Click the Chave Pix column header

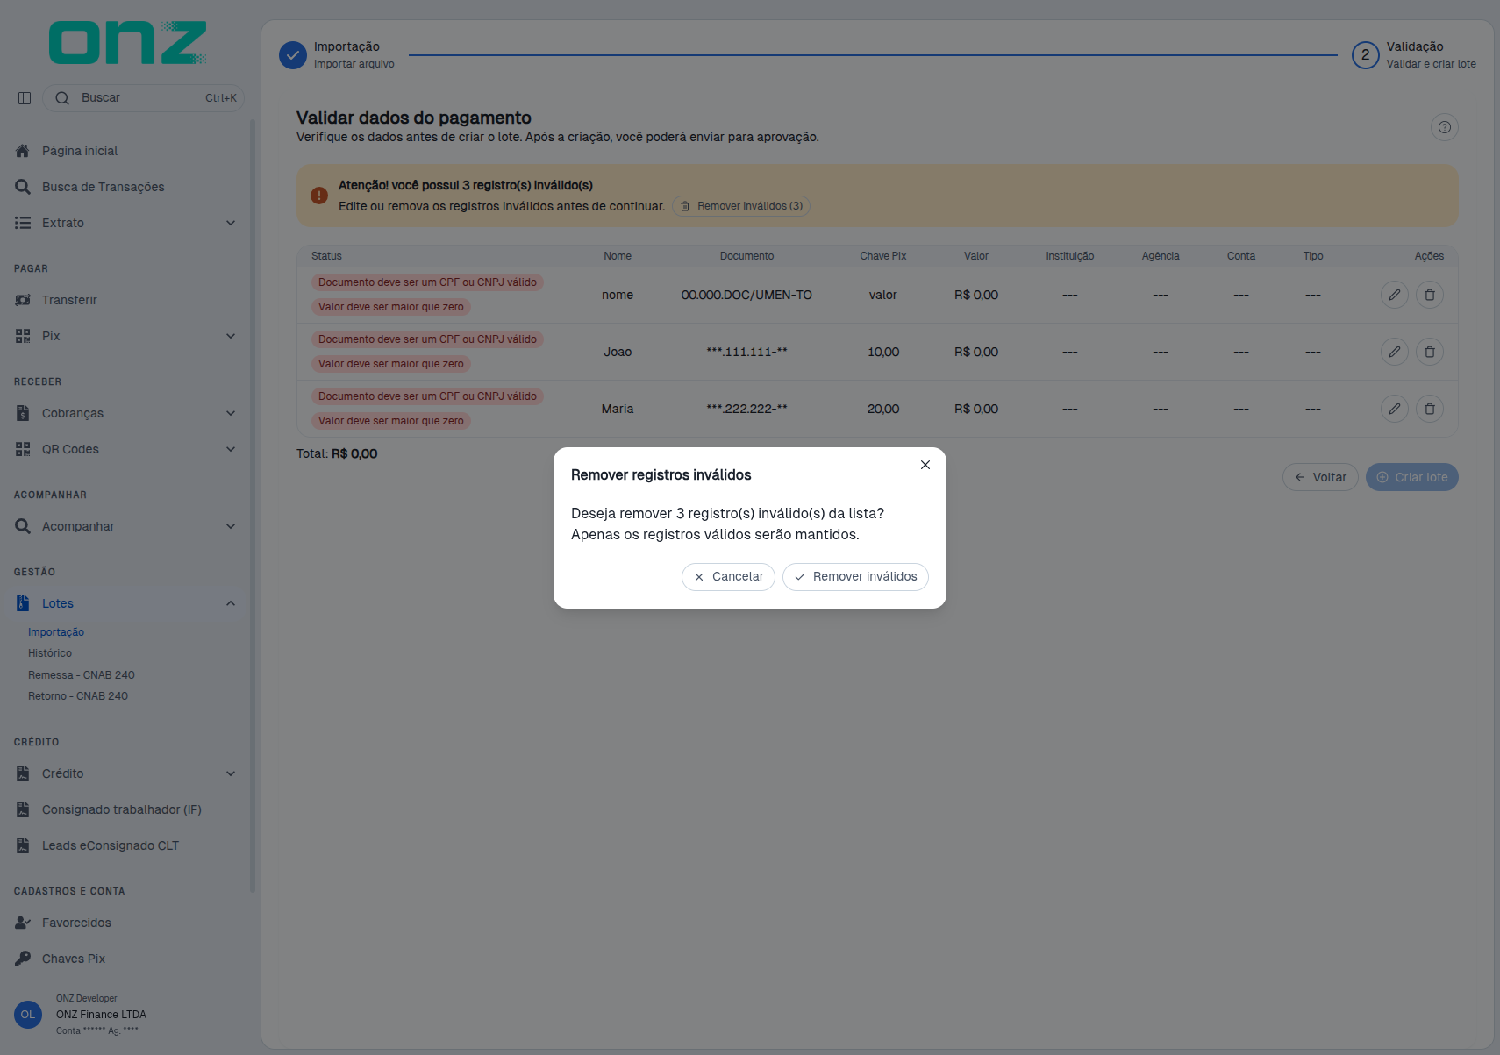[882, 256]
